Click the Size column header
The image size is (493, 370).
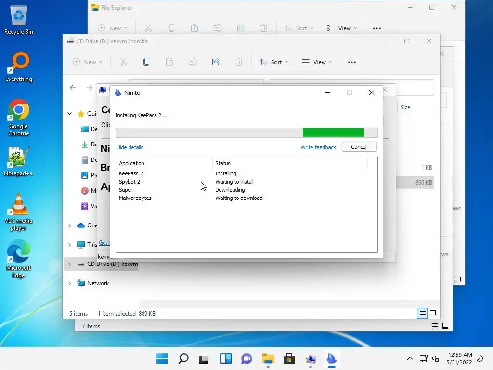click(x=405, y=107)
